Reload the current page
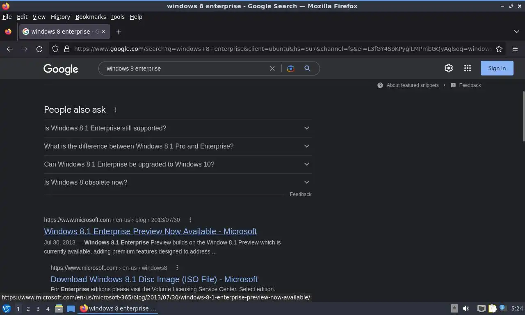525x315 pixels. [x=39, y=49]
